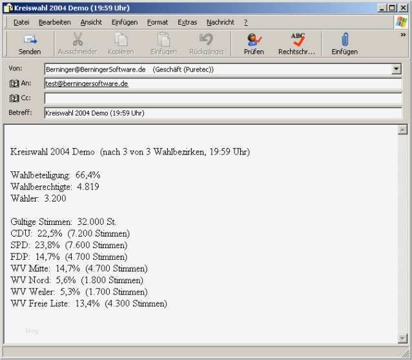The height and width of the screenshot is (360, 412).
Task: Expand the Von account dropdown arrow
Action: [x=397, y=69]
